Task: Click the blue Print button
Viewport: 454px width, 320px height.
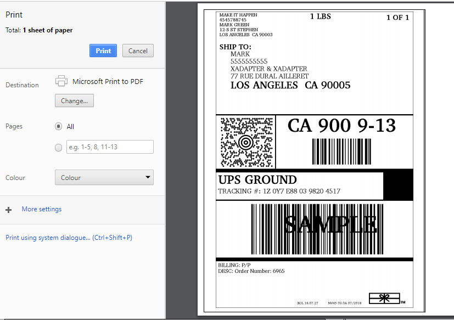Action: pos(103,50)
